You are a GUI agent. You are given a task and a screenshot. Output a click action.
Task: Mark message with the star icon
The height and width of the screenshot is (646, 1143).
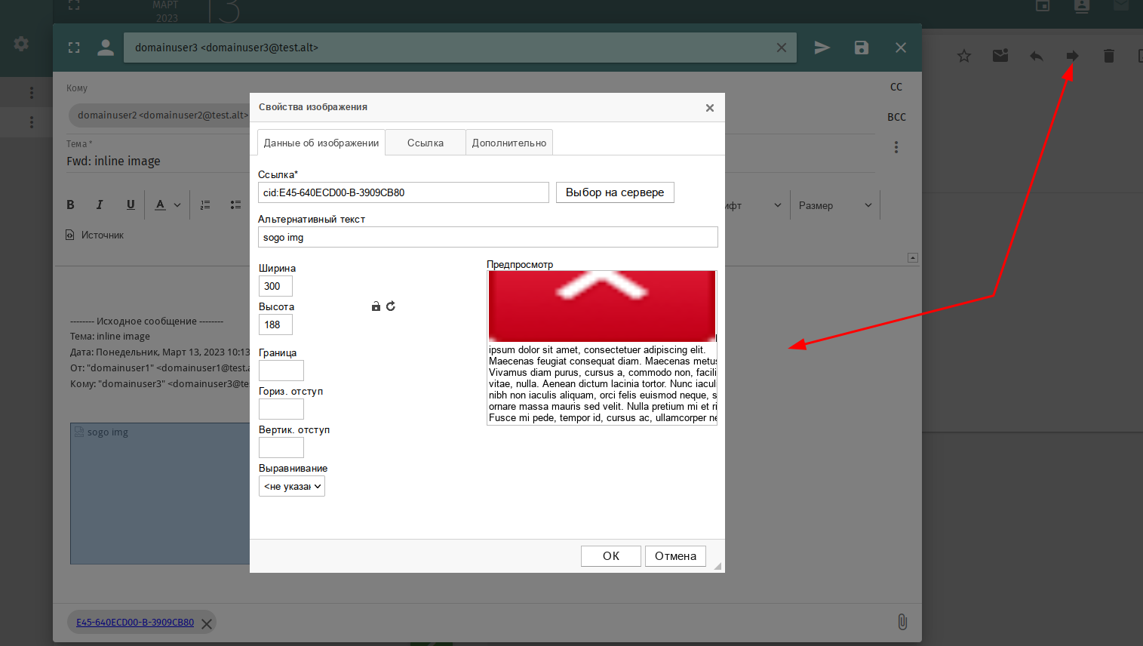coord(963,56)
